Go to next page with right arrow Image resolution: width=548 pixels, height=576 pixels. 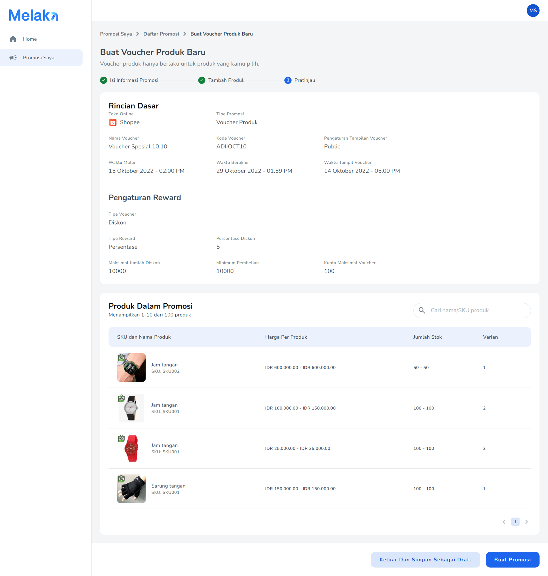point(526,522)
